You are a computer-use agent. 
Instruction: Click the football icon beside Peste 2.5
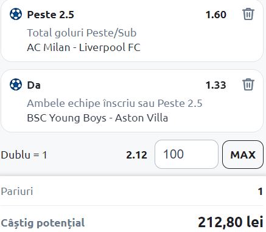[x=16, y=14]
